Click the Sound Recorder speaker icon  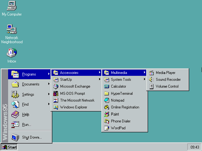click(151, 80)
